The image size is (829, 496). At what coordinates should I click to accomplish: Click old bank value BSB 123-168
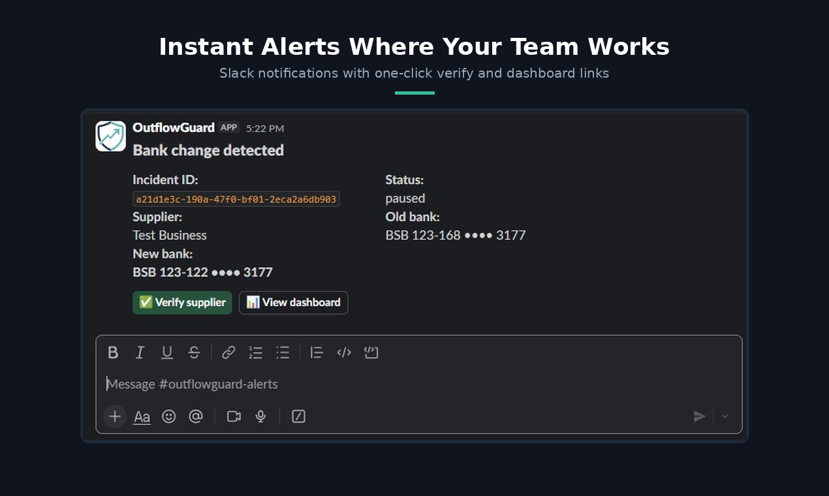pos(456,236)
